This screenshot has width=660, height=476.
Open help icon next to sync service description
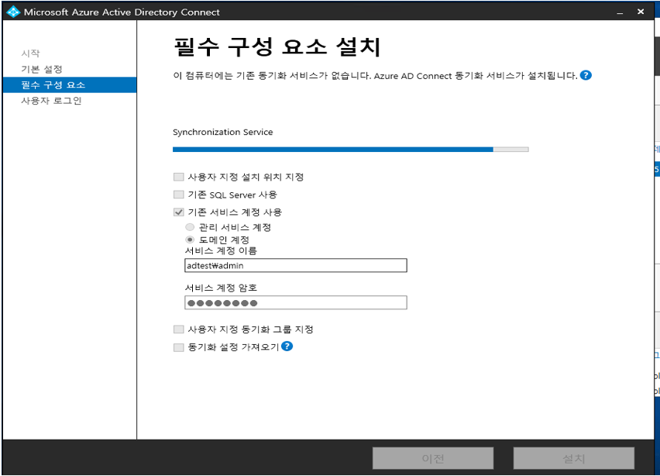pyautogui.click(x=586, y=75)
